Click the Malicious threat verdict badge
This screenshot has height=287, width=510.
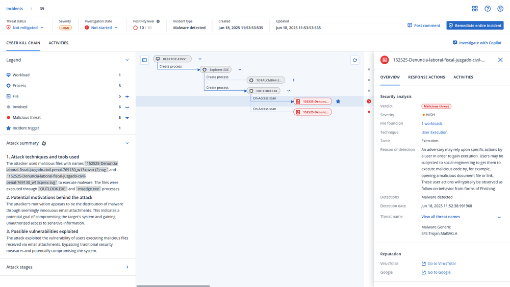click(x=436, y=106)
